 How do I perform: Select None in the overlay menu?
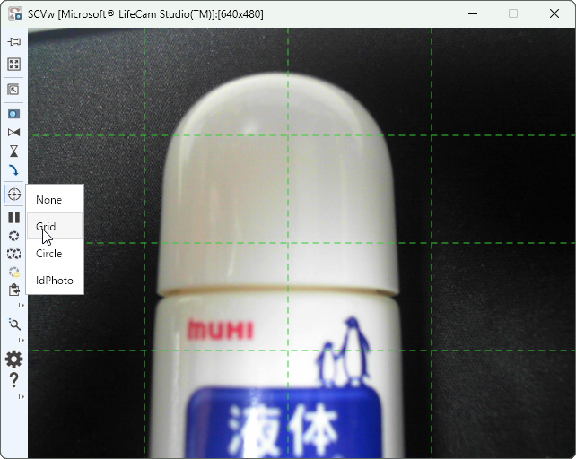(55, 200)
